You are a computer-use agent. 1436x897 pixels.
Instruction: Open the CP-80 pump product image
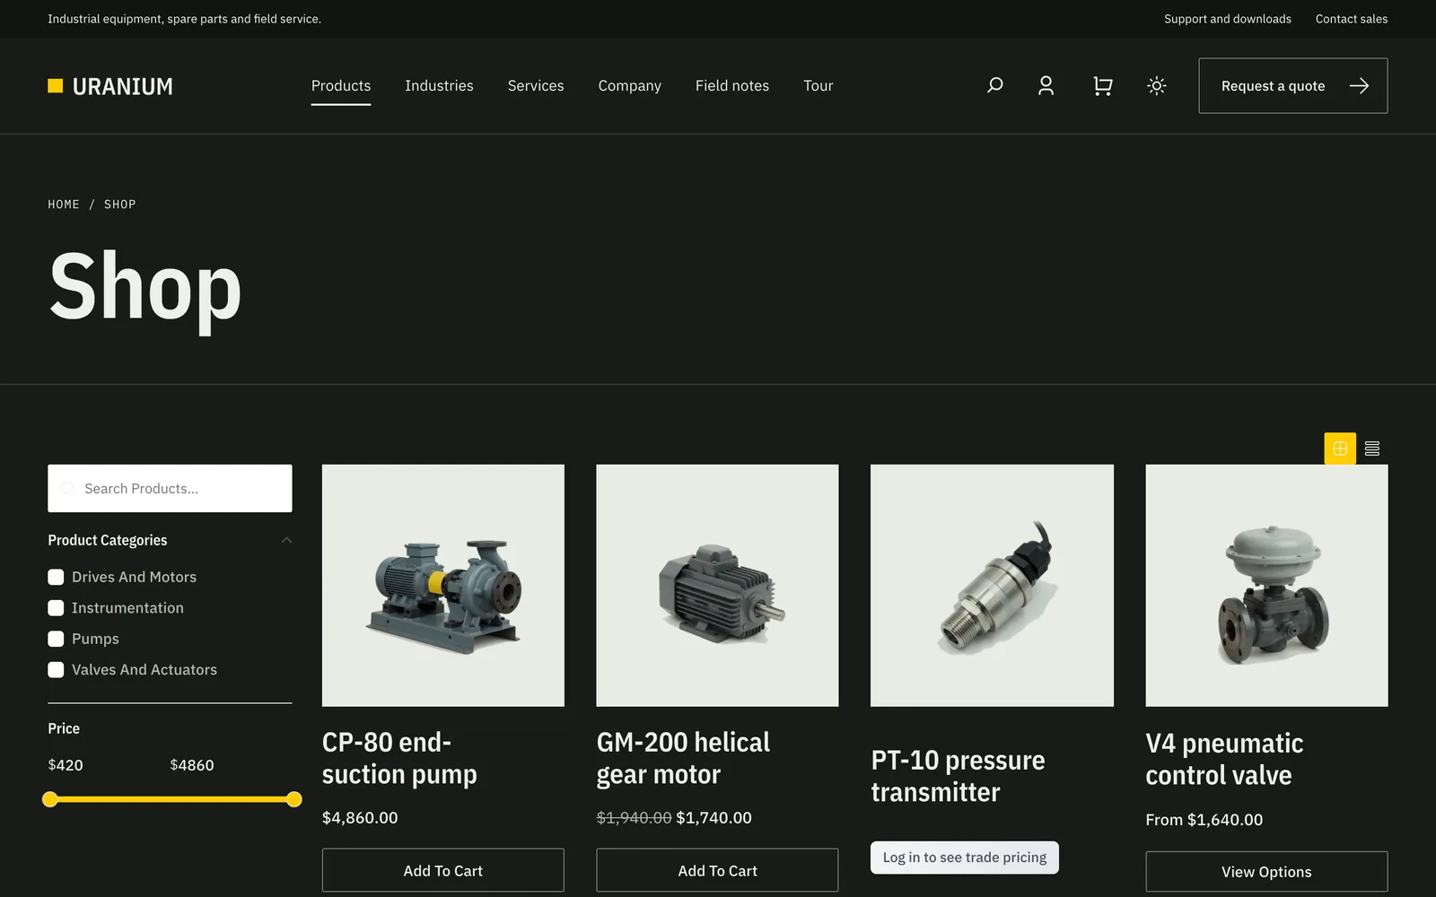(x=443, y=585)
